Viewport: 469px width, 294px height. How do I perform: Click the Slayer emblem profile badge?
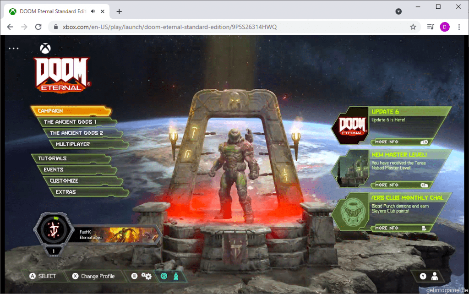click(x=54, y=233)
